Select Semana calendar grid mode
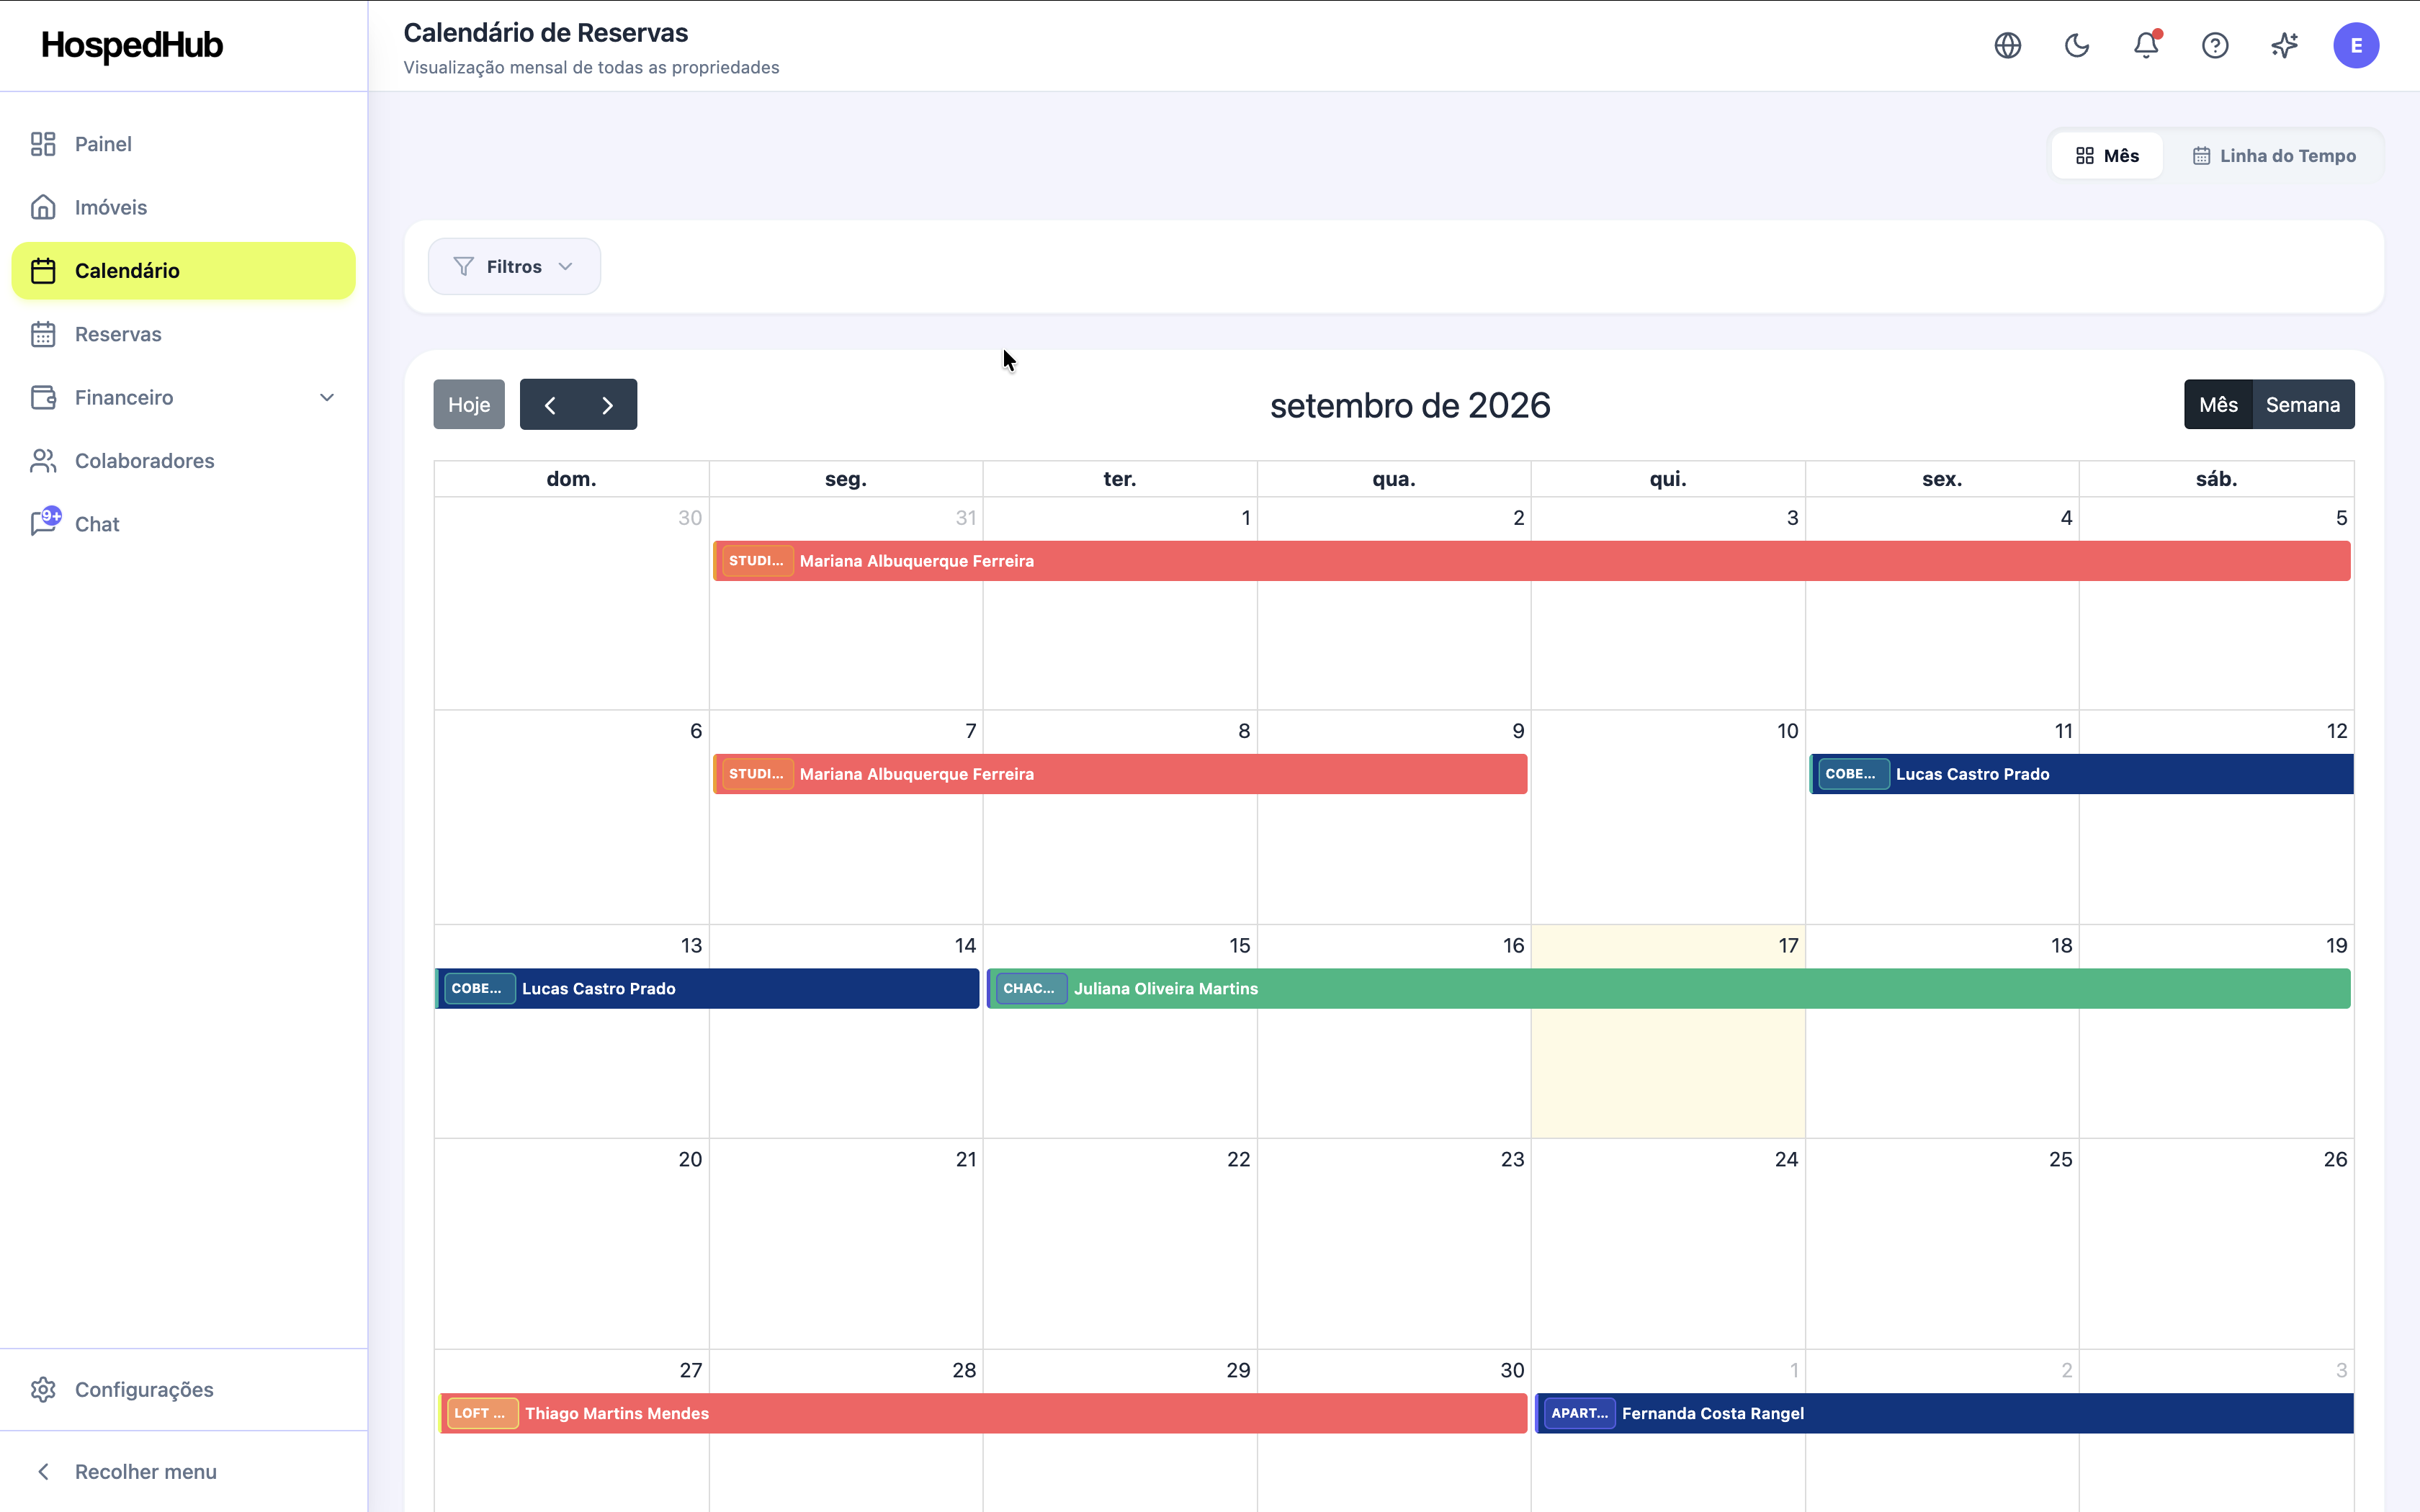 tap(2303, 405)
